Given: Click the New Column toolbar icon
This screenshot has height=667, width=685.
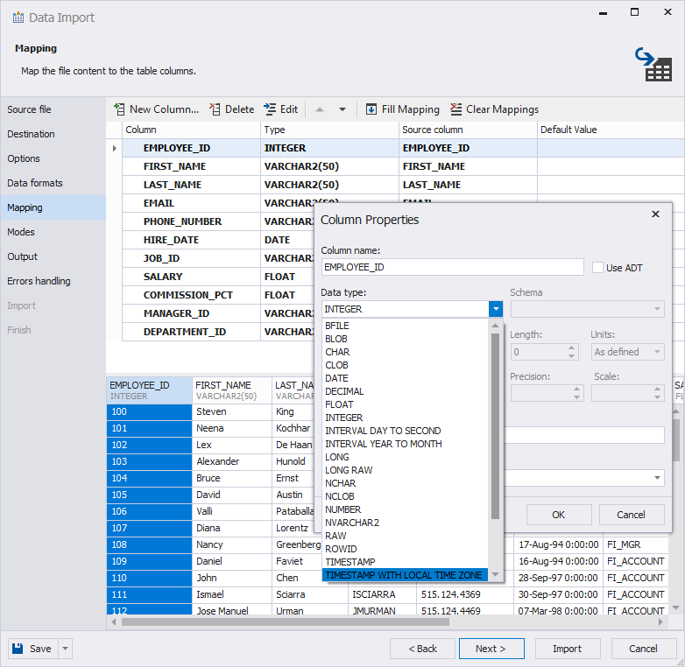Looking at the screenshot, I should (119, 109).
